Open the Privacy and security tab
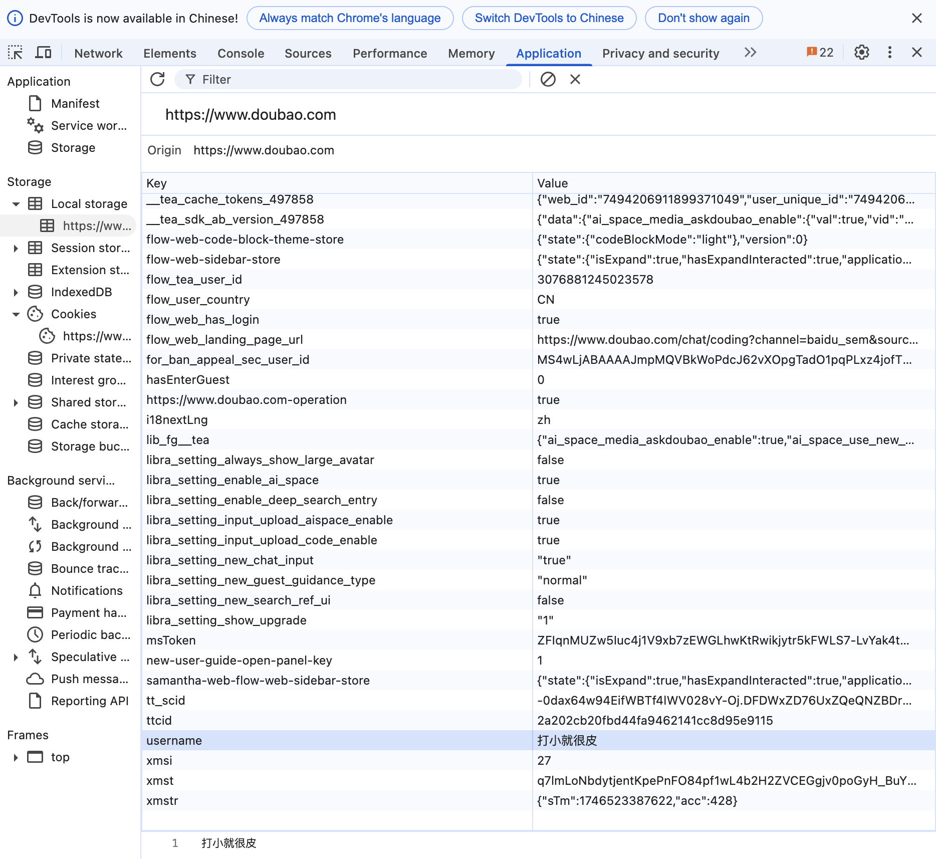936x859 pixels. pyautogui.click(x=660, y=53)
